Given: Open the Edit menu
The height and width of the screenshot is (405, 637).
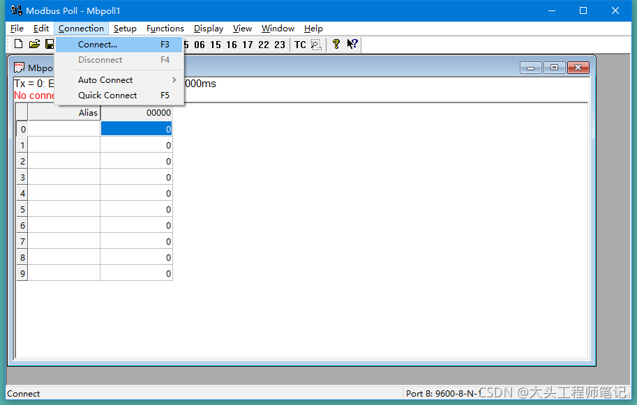Looking at the screenshot, I should click(x=41, y=29).
